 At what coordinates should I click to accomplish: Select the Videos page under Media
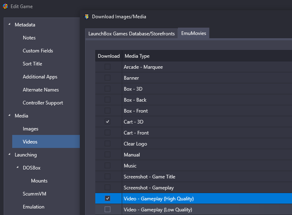pyautogui.click(x=46, y=141)
